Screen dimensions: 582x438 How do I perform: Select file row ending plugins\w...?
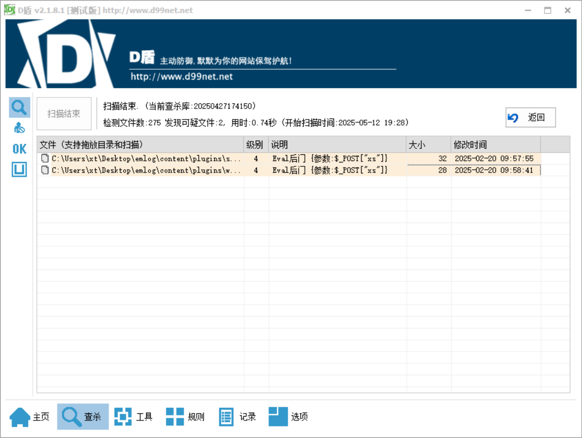pyautogui.click(x=289, y=170)
